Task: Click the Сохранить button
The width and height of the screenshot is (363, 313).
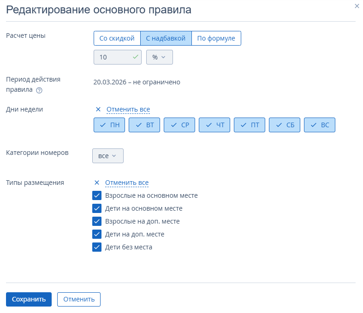Action: pyautogui.click(x=29, y=299)
